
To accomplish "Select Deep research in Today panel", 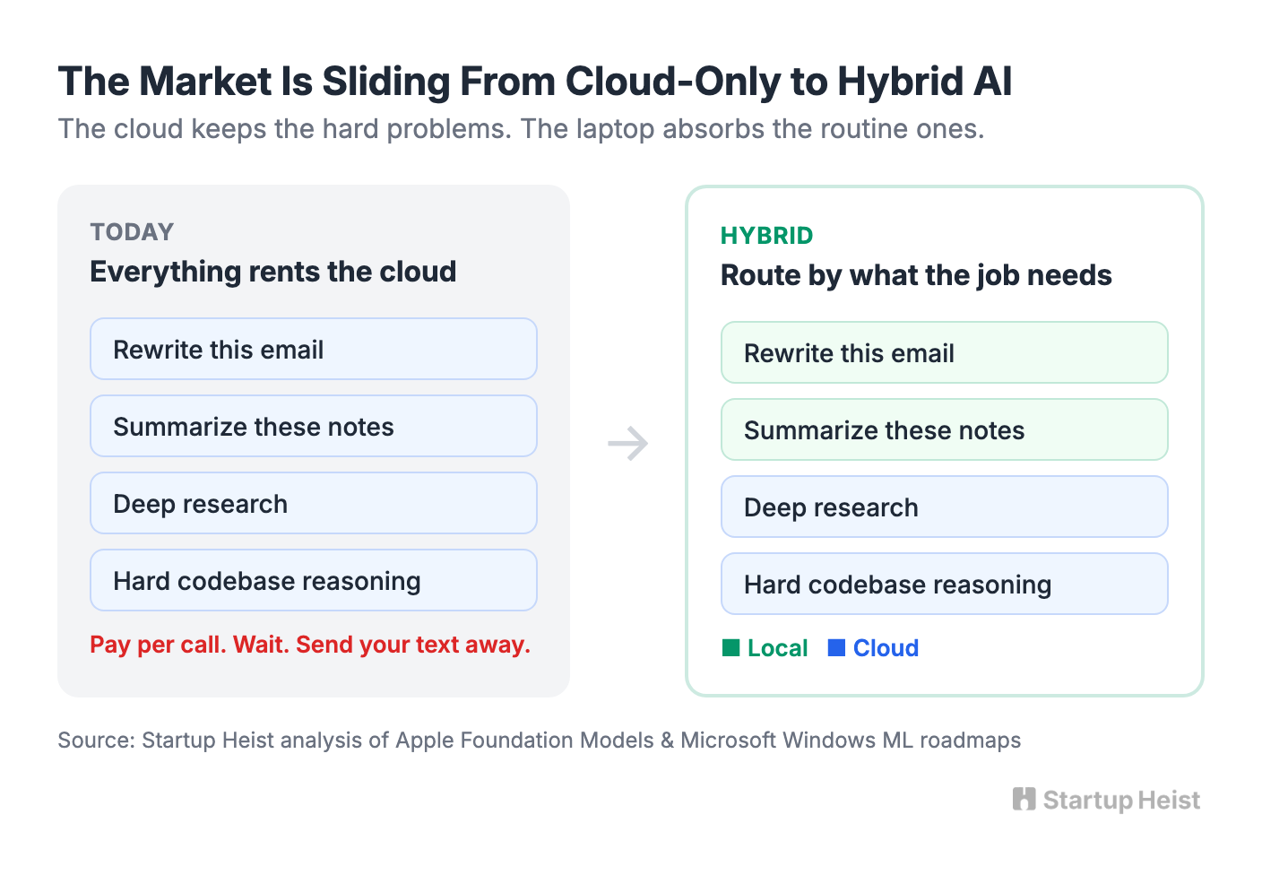I will coord(314,503).
